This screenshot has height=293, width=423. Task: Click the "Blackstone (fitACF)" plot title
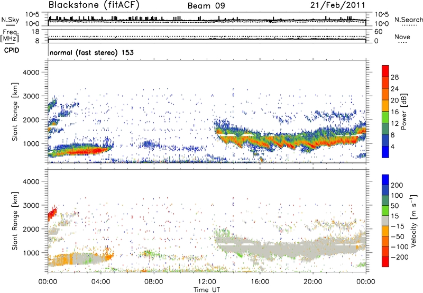[x=94, y=5]
